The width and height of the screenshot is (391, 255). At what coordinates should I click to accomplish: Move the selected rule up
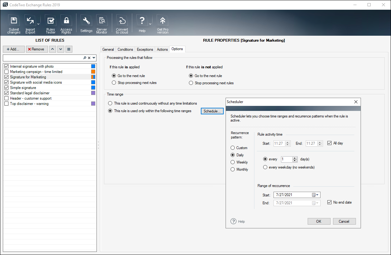[x=53, y=49]
